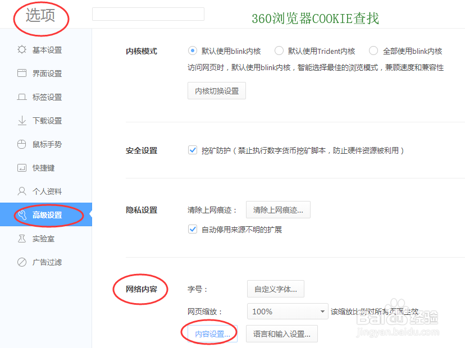The height and width of the screenshot is (348, 465).
Task: Click the 内容设置... button
Action: (212, 334)
